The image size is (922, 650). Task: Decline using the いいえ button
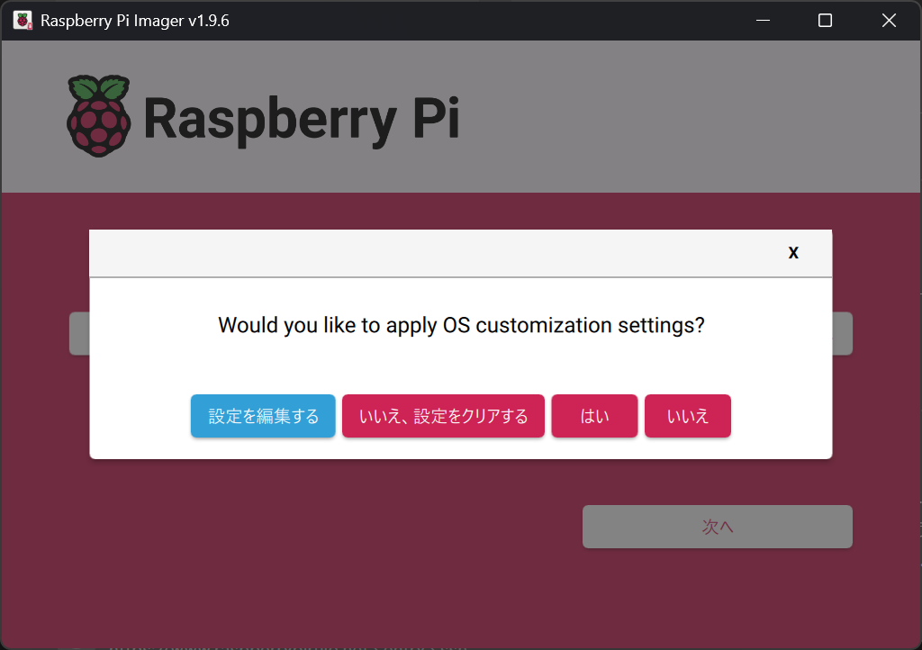(688, 416)
